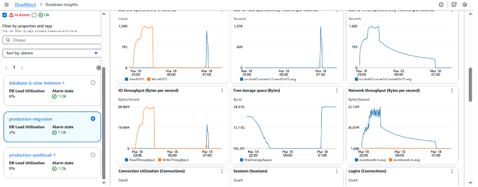Open the hamburger navigation menu
Screen dimensions: 478x187
7,5
